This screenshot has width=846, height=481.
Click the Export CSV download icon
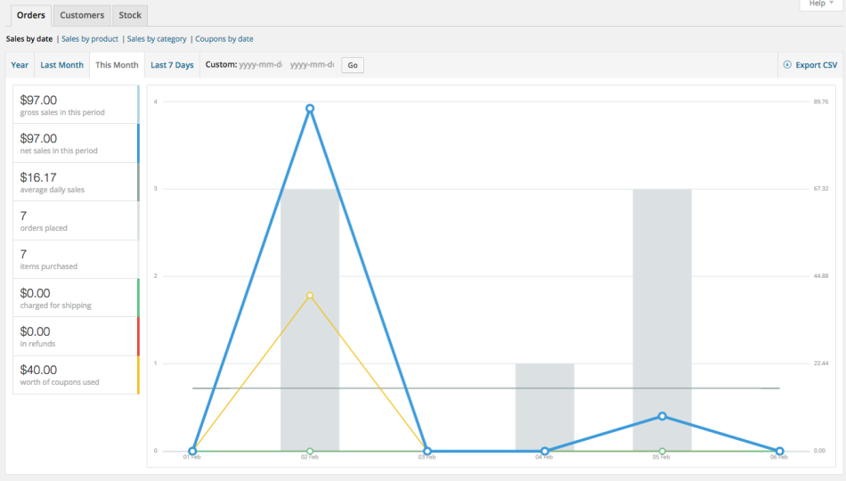tap(787, 65)
